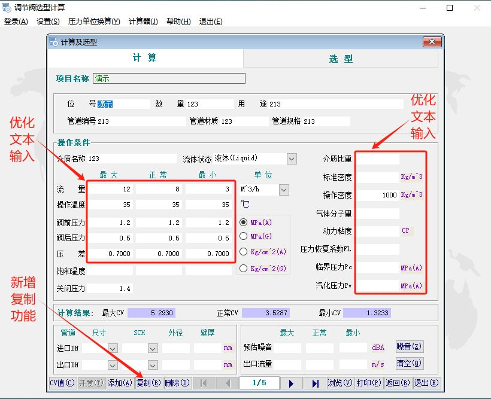Open 设置(S) menu
491x399 pixels.
pos(48,22)
